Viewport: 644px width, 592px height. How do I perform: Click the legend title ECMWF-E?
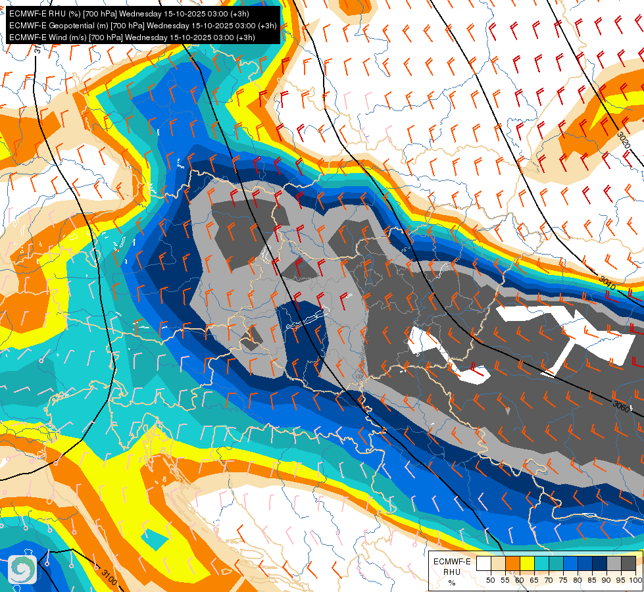[452, 562]
